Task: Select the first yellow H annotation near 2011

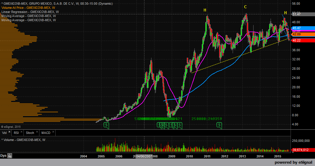Action: tap(205, 10)
